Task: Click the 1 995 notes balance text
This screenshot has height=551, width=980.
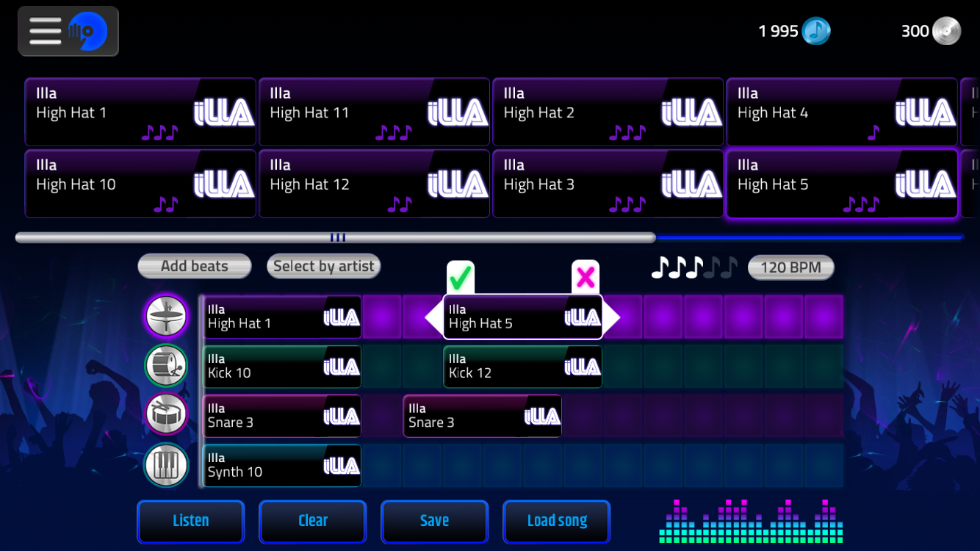Action: 778,31
